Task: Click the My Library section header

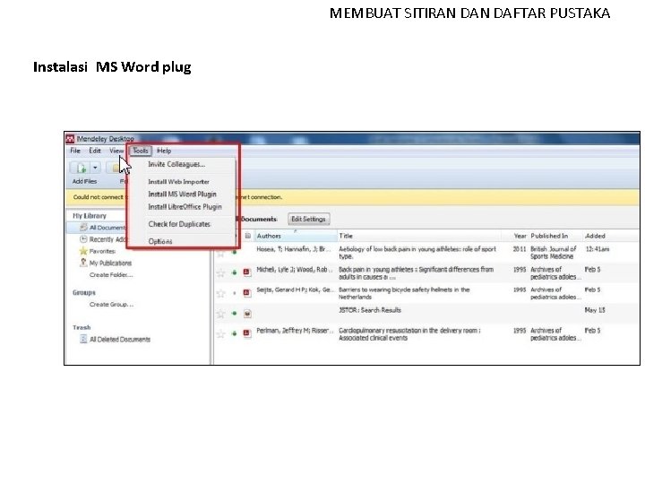Action: point(90,216)
